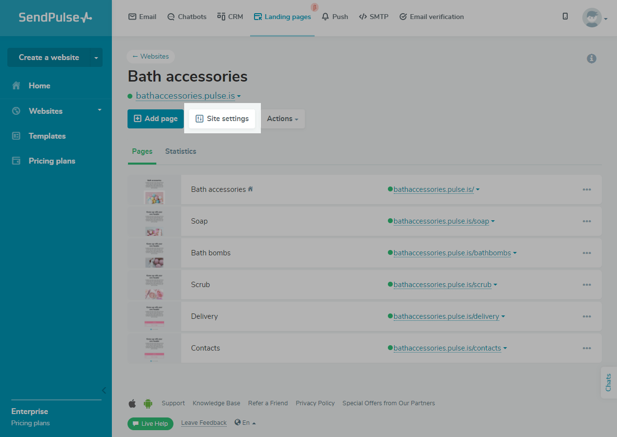This screenshot has height=437, width=617.
Task: Open Site settings
Action: (222, 119)
